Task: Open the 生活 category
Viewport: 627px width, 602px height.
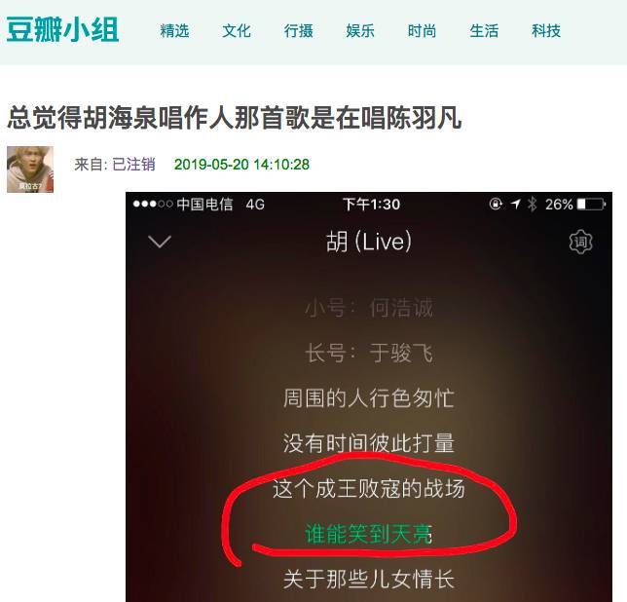Action: (484, 31)
